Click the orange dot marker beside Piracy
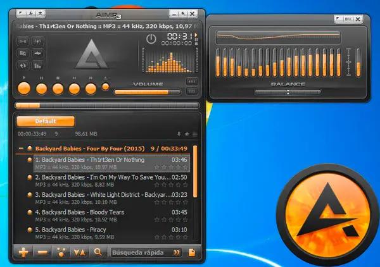 tap(30, 230)
